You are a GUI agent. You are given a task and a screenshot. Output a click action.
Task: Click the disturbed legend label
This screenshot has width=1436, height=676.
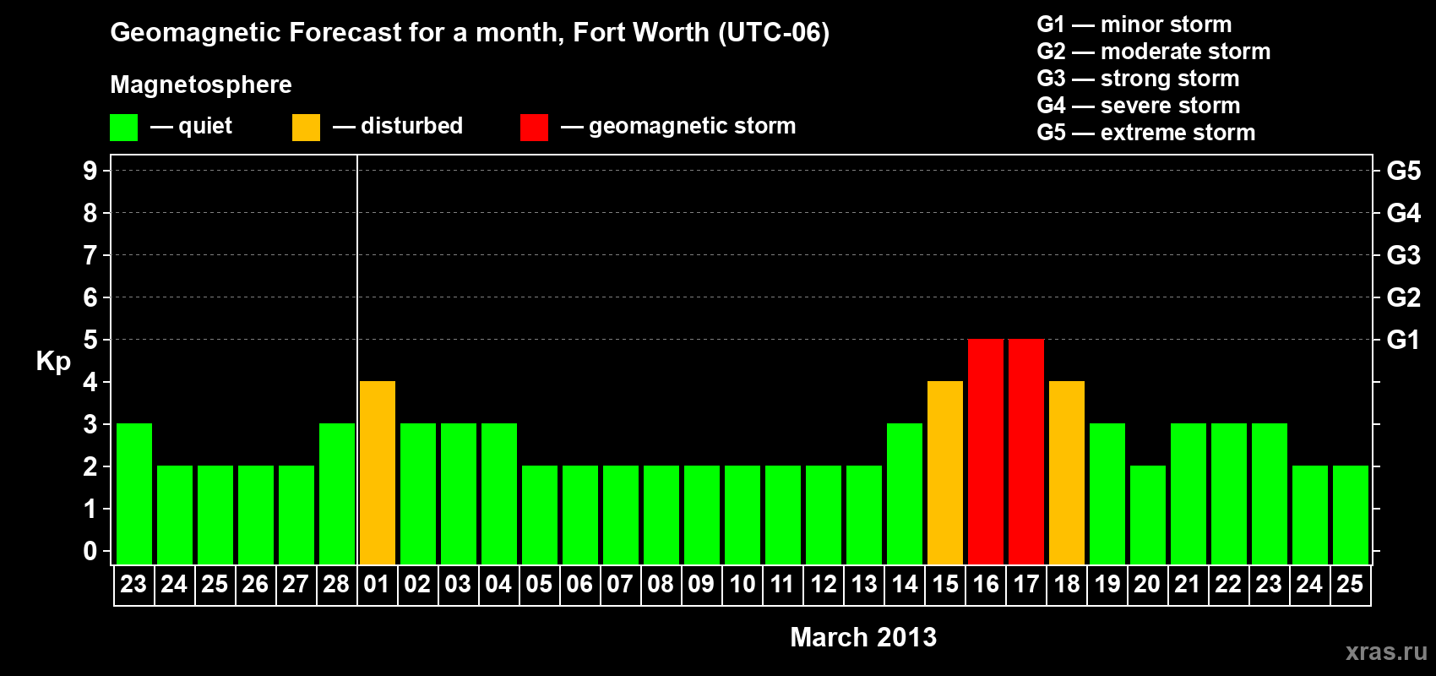click(412, 126)
